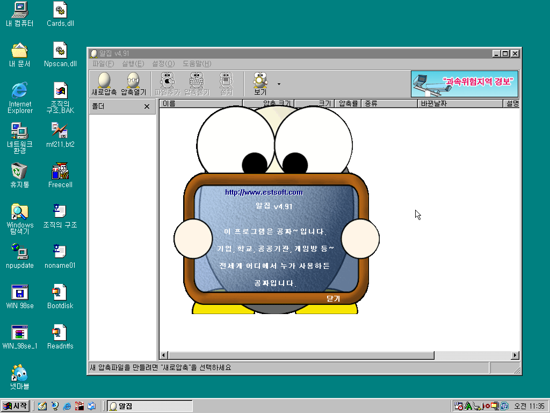Select the 내 문서 desktop icon
This screenshot has width=550, height=413.
[20, 55]
